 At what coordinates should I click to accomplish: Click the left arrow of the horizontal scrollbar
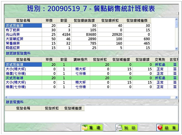pos(6,97)
